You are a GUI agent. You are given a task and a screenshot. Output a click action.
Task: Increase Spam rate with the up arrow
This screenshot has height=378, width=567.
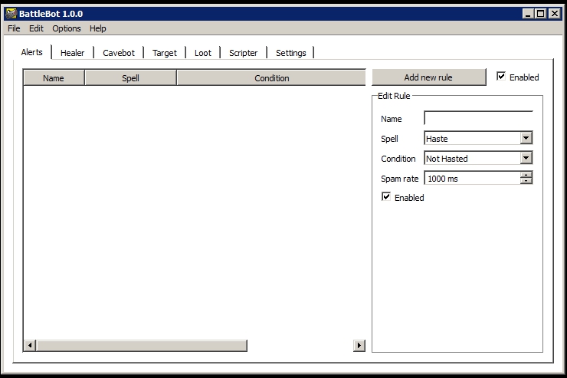[x=526, y=175]
